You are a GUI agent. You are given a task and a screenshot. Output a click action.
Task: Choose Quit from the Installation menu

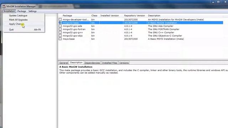(x=24, y=30)
